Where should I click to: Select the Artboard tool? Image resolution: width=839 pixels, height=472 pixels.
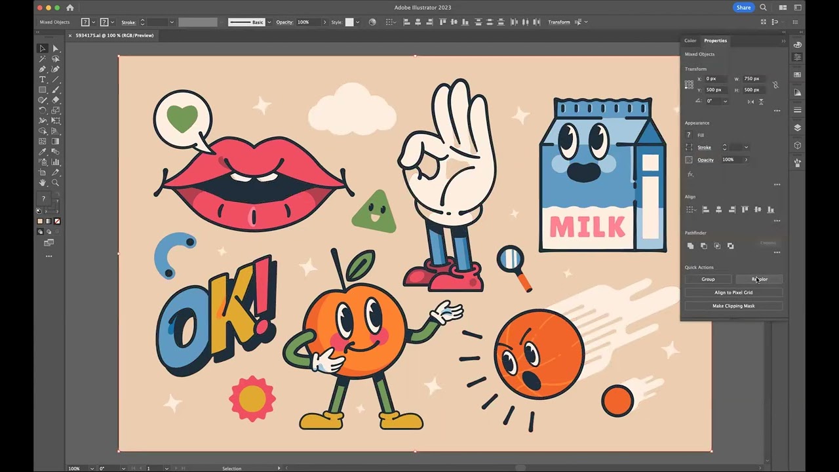43,172
